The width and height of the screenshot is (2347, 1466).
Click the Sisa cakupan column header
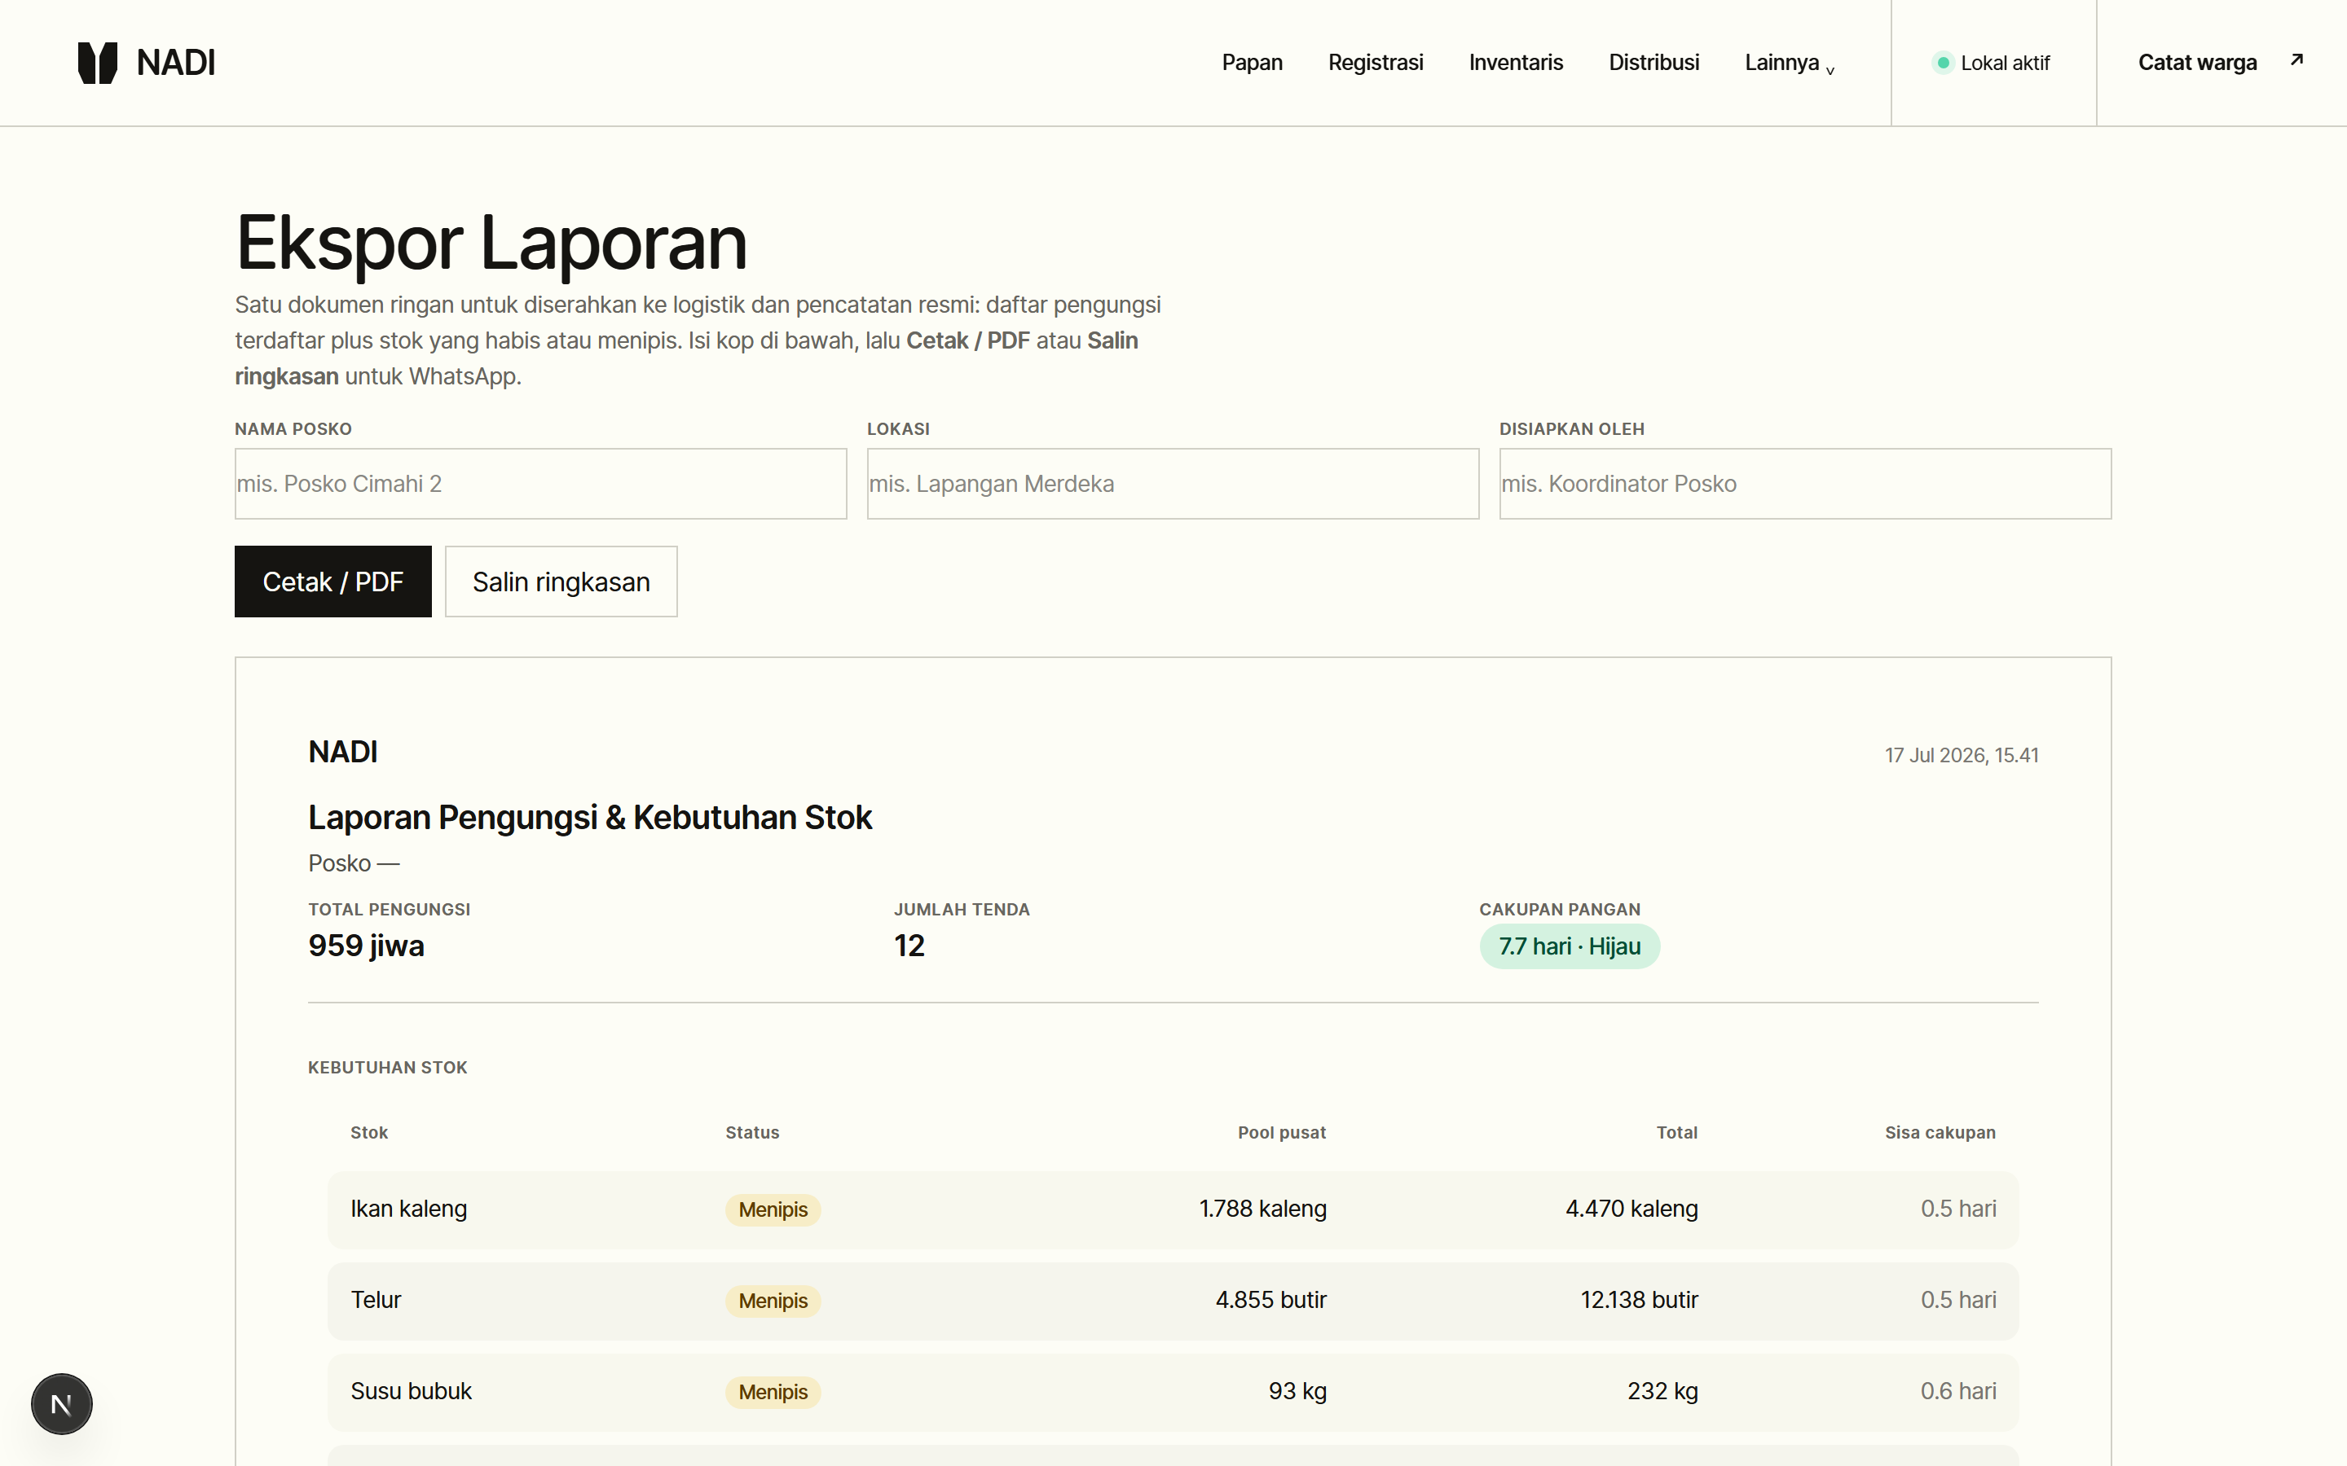1940,1132
